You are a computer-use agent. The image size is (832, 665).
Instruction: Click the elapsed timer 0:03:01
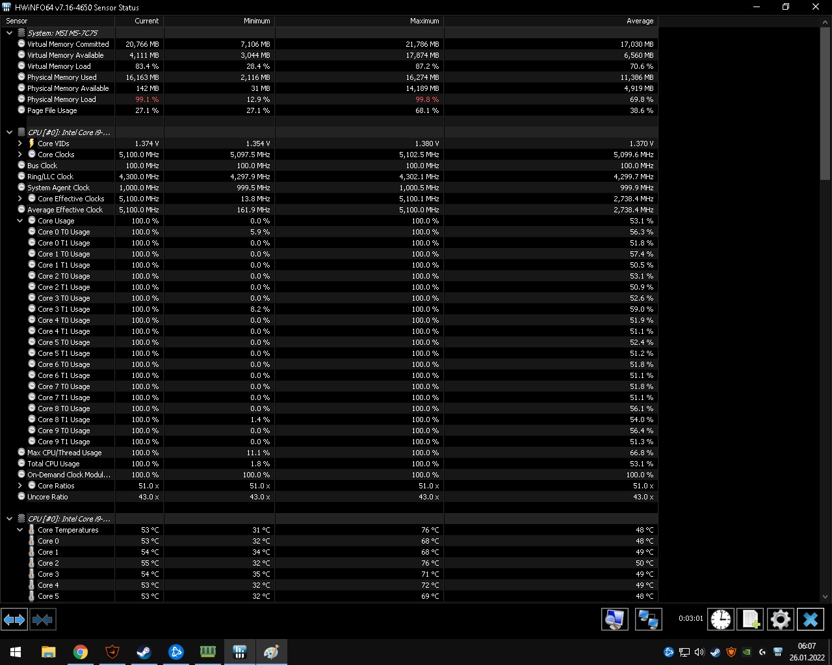point(690,619)
